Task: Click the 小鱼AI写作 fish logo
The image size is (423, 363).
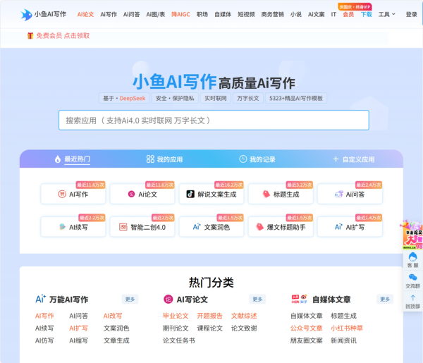Action: [26, 14]
